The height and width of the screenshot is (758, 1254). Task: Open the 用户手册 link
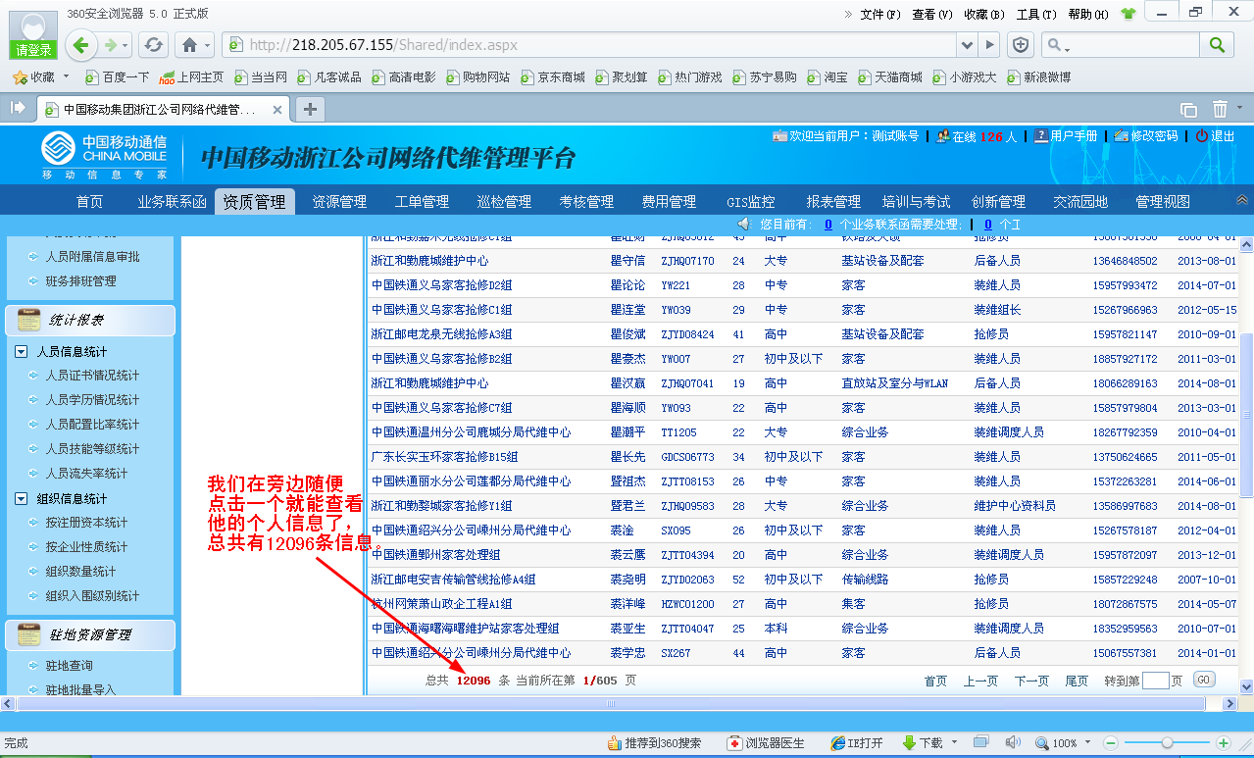pos(1066,136)
